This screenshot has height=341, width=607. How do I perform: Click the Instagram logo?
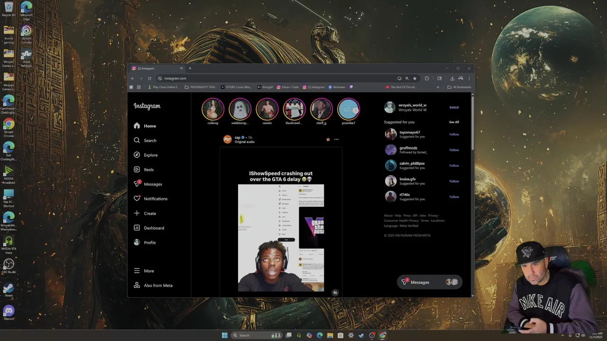pyautogui.click(x=147, y=106)
